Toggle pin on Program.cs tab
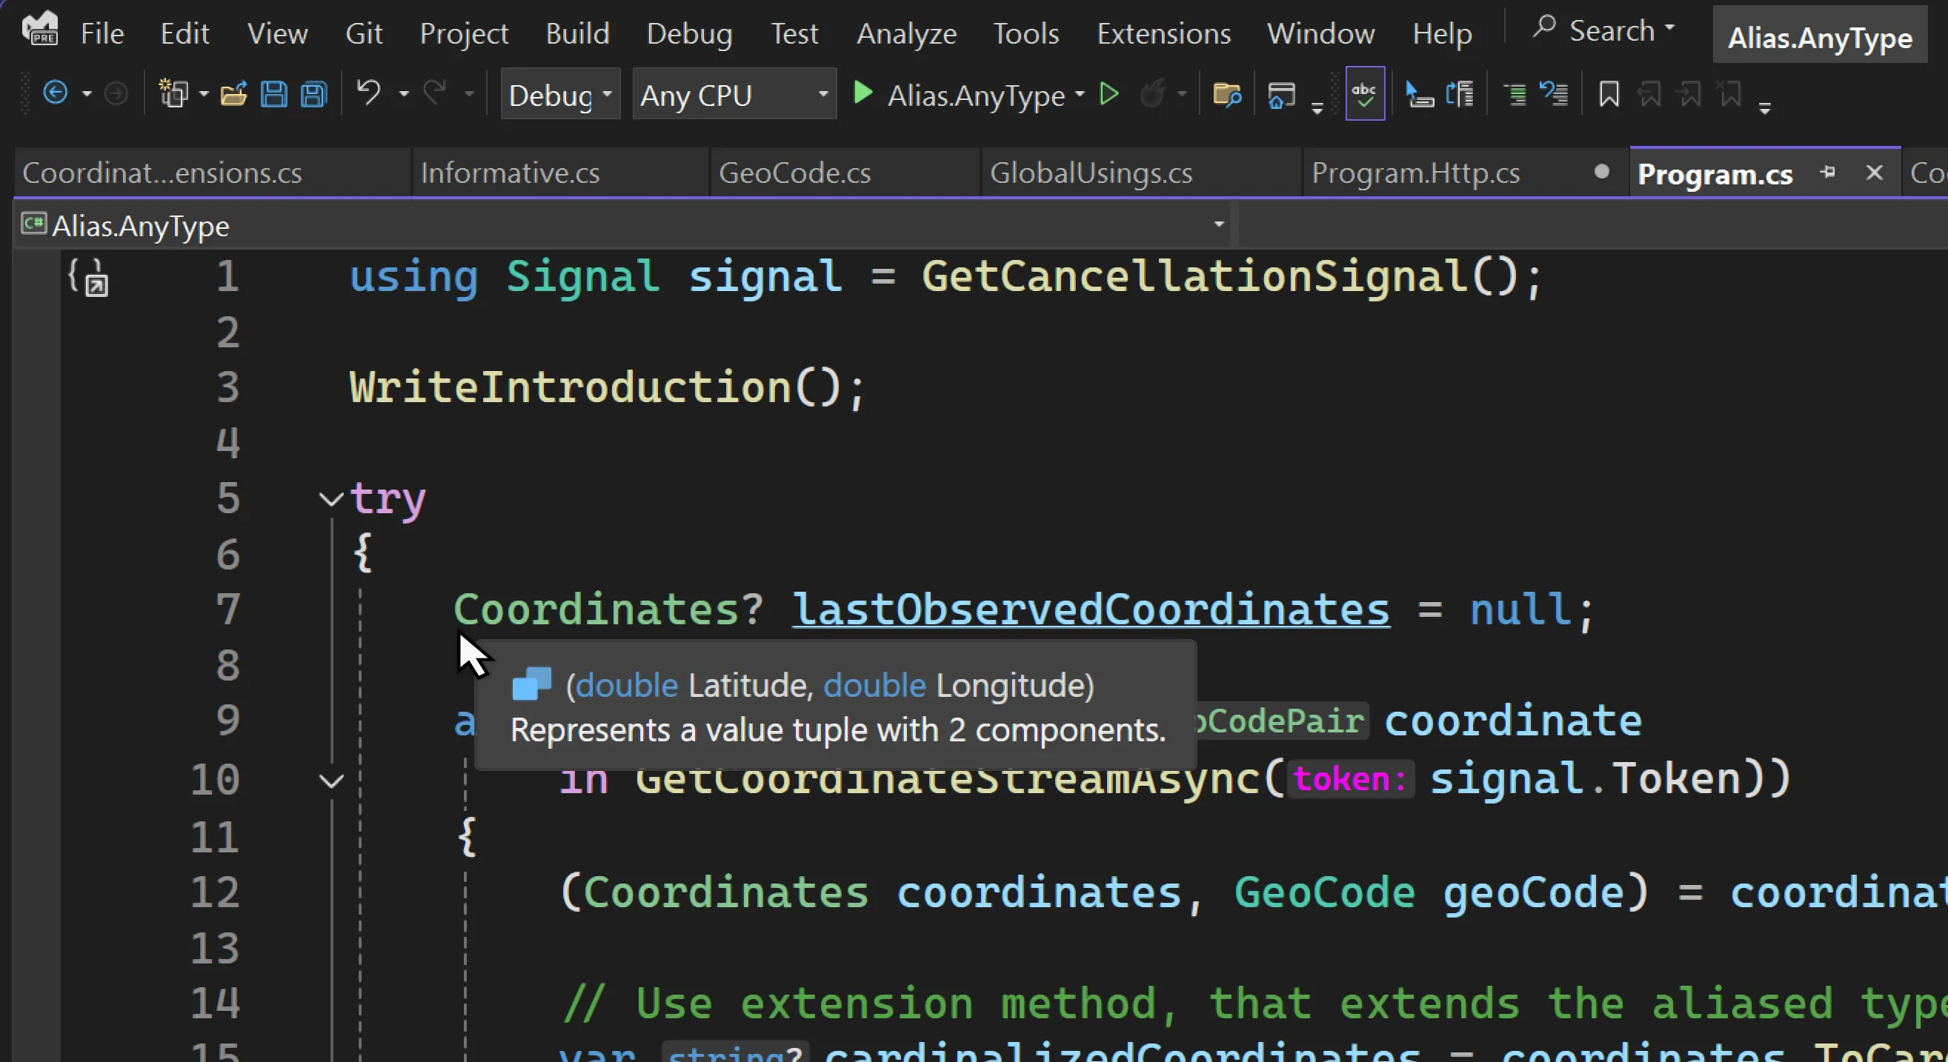This screenshot has width=1948, height=1062. (x=1828, y=173)
